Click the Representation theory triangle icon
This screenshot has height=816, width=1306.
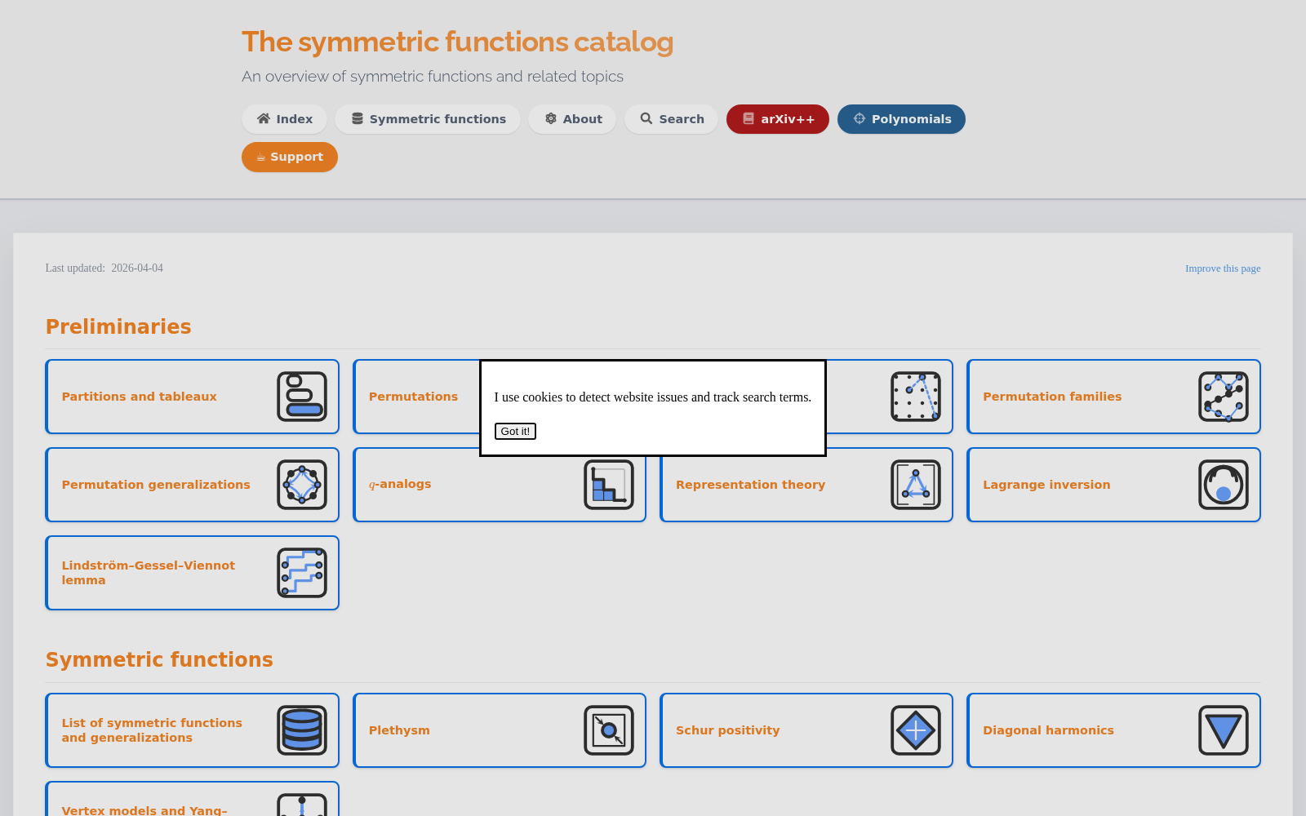pyautogui.click(x=916, y=485)
